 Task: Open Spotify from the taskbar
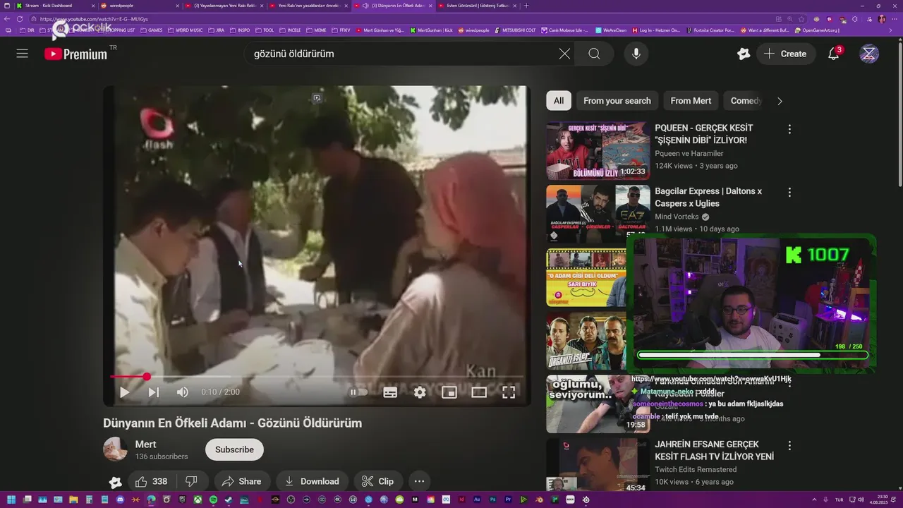(213, 500)
